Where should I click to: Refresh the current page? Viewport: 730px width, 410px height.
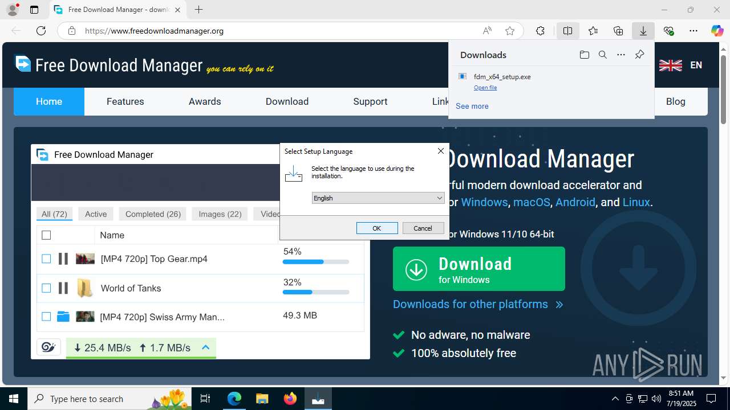[x=41, y=31]
